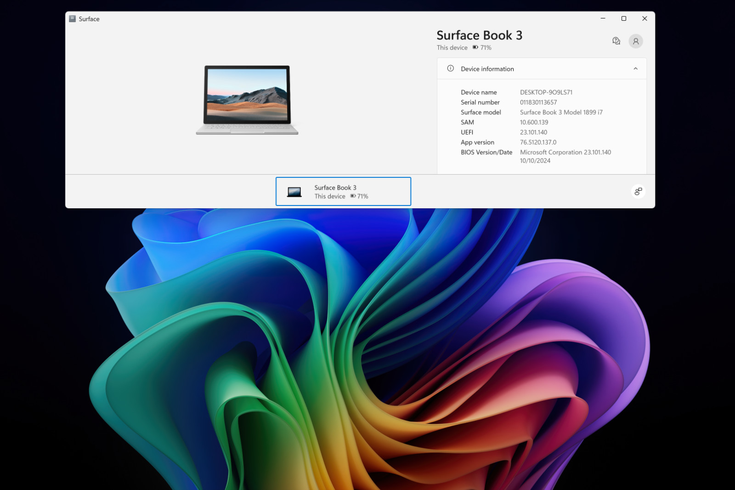Open the feedback chat icon
Viewport: 735px width, 490px height.
pyautogui.click(x=616, y=41)
